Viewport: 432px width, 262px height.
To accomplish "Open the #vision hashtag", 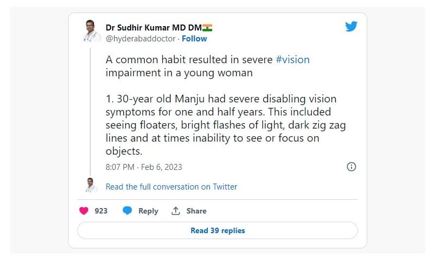I will click(292, 59).
